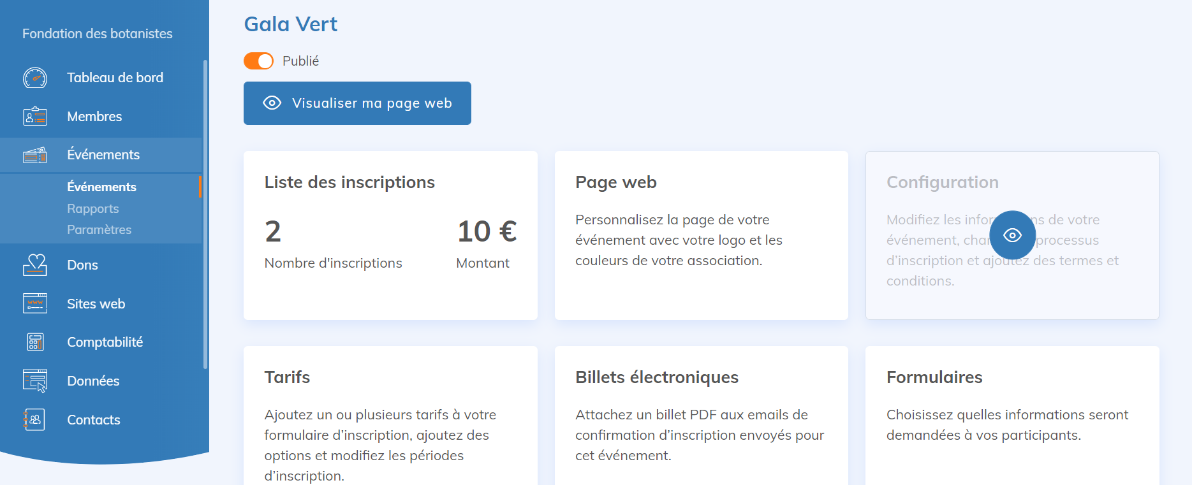Click the Comptabilité calculator icon
Image resolution: width=1192 pixels, height=485 pixels.
pos(35,342)
